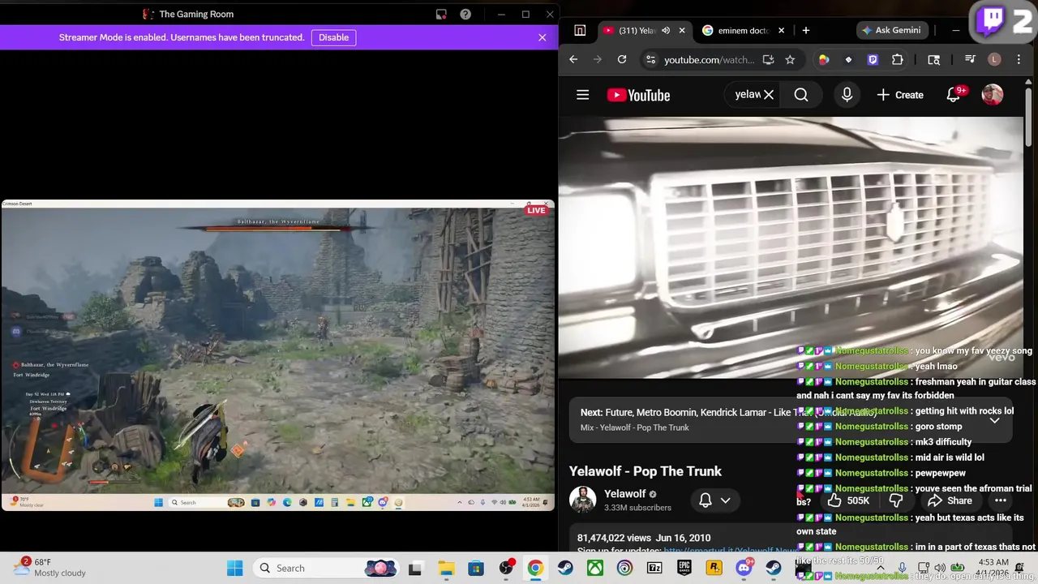Viewport: 1038px width, 584px height.
Task: Like the Pop The Trunk video
Action: 848,500
